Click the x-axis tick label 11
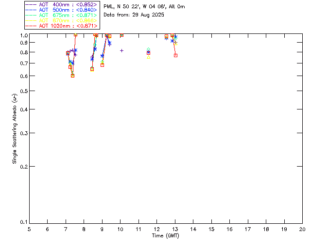Viewport: 311px width, 248px height. pyautogui.click(x=138, y=229)
